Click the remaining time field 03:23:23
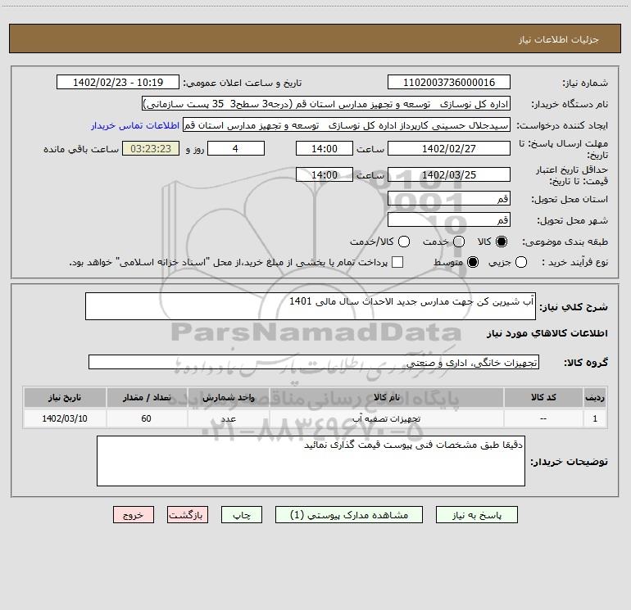The image size is (631, 610). click(151, 149)
